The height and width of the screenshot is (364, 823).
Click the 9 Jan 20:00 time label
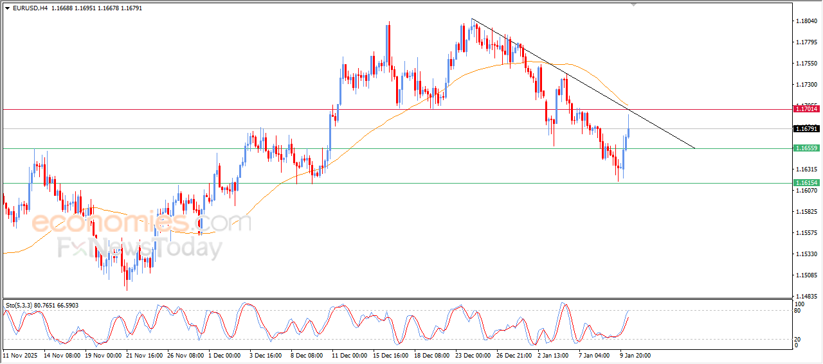(636, 355)
